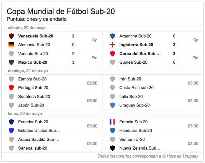Click the sábado, 20 de mayo date header
This screenshot has height=163, width=205.
[26, 28]
